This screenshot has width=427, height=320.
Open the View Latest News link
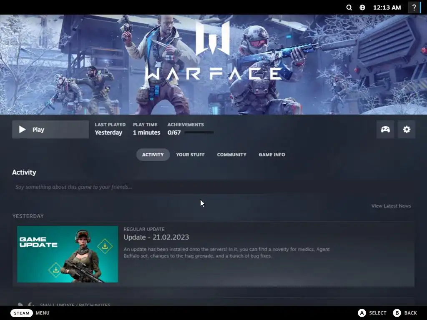click(391, 206)
